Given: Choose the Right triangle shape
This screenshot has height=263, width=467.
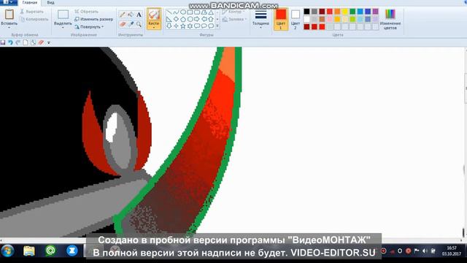Looking at the screenshot, I should 169,19.
